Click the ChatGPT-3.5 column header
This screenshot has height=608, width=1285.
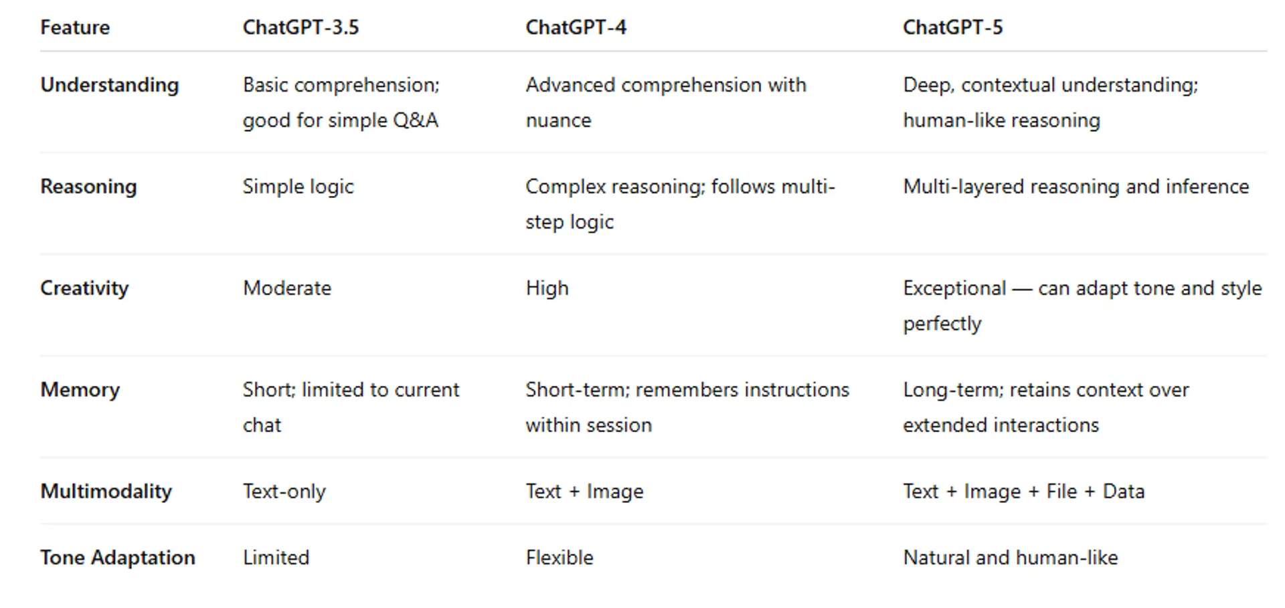click(301, 27)
